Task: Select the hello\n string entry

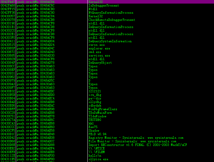Action: pos(95,156)
